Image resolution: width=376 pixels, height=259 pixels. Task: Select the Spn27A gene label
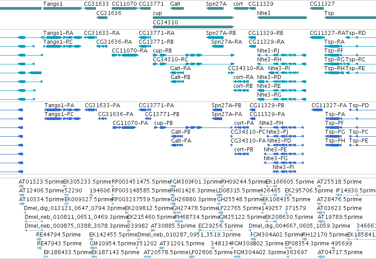216,4
